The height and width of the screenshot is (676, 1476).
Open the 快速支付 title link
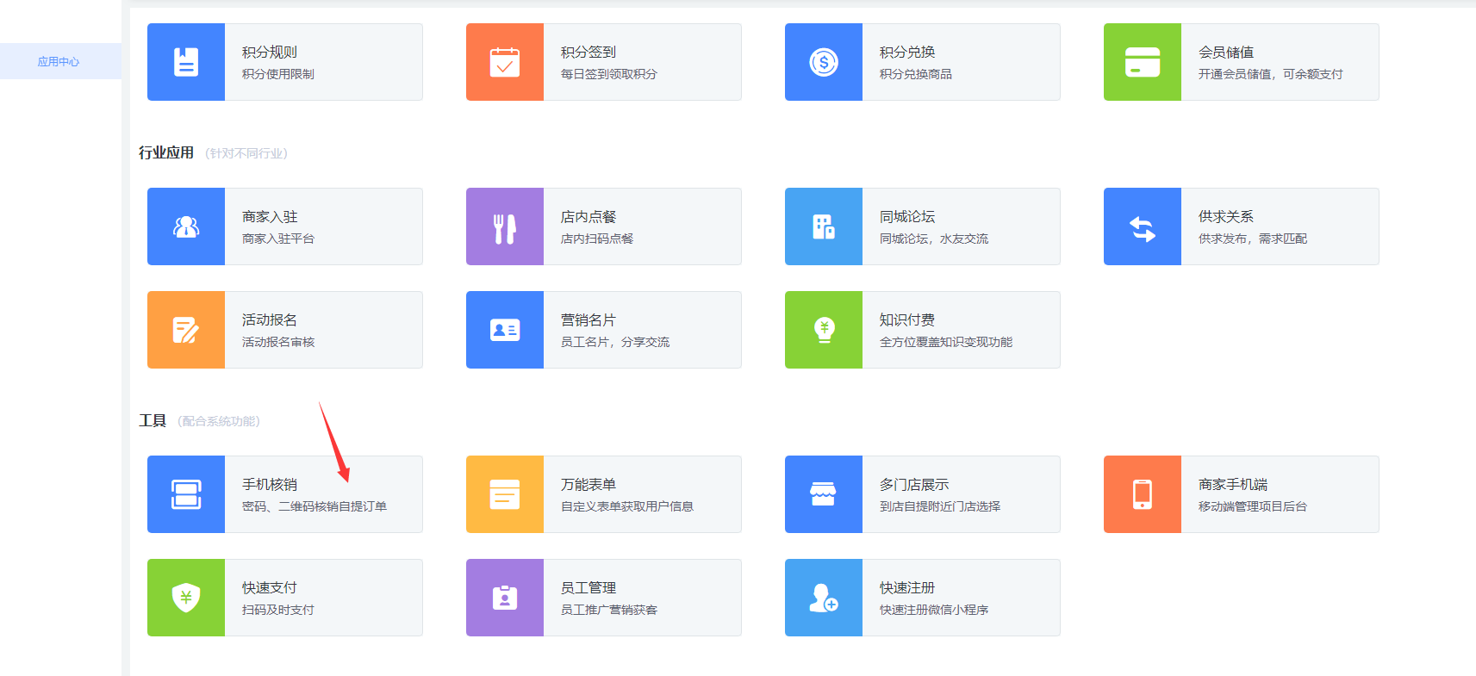pos(270,587)
